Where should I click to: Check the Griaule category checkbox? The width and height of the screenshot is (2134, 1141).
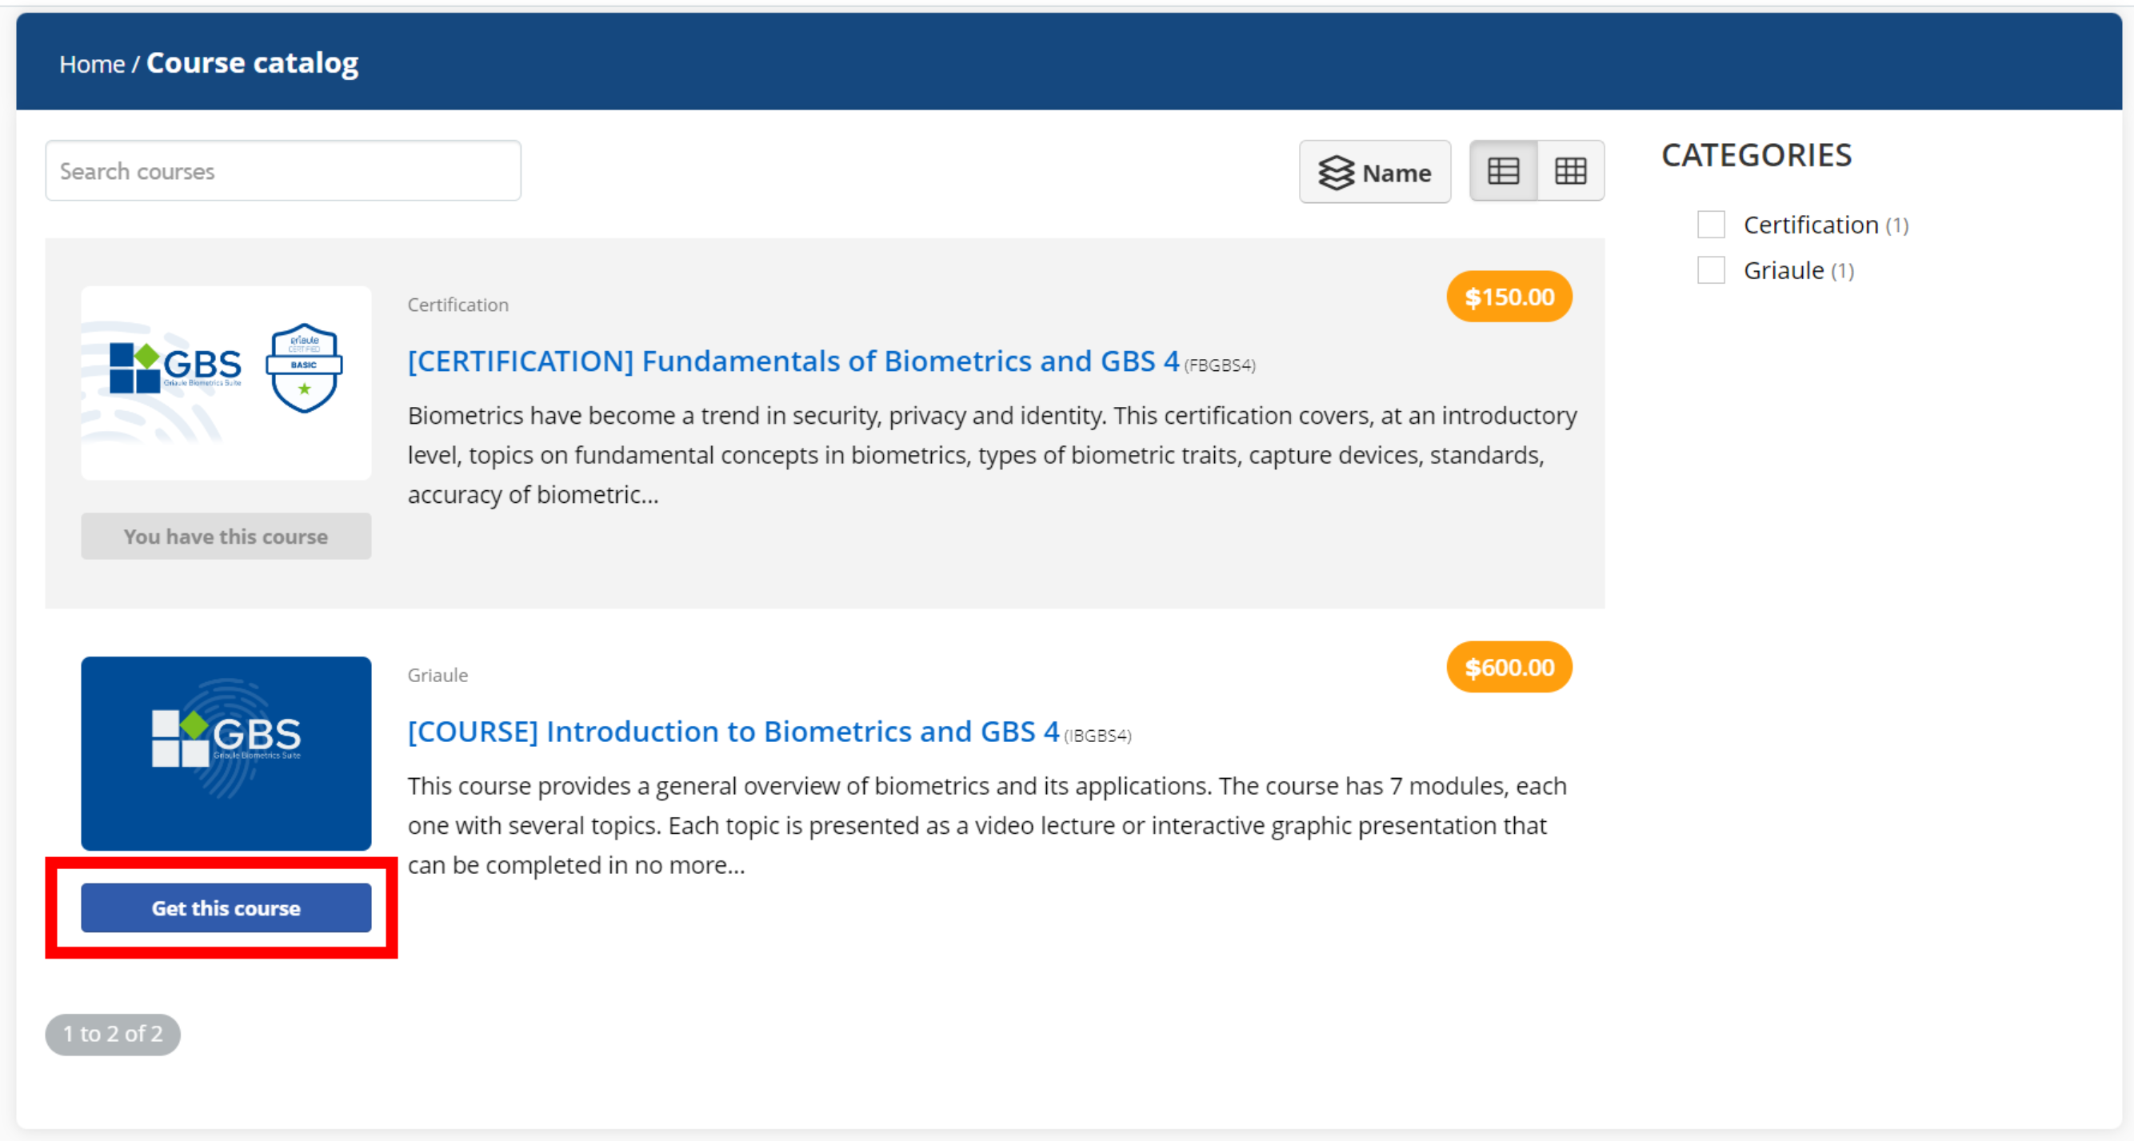click(x=1711, y=270)
